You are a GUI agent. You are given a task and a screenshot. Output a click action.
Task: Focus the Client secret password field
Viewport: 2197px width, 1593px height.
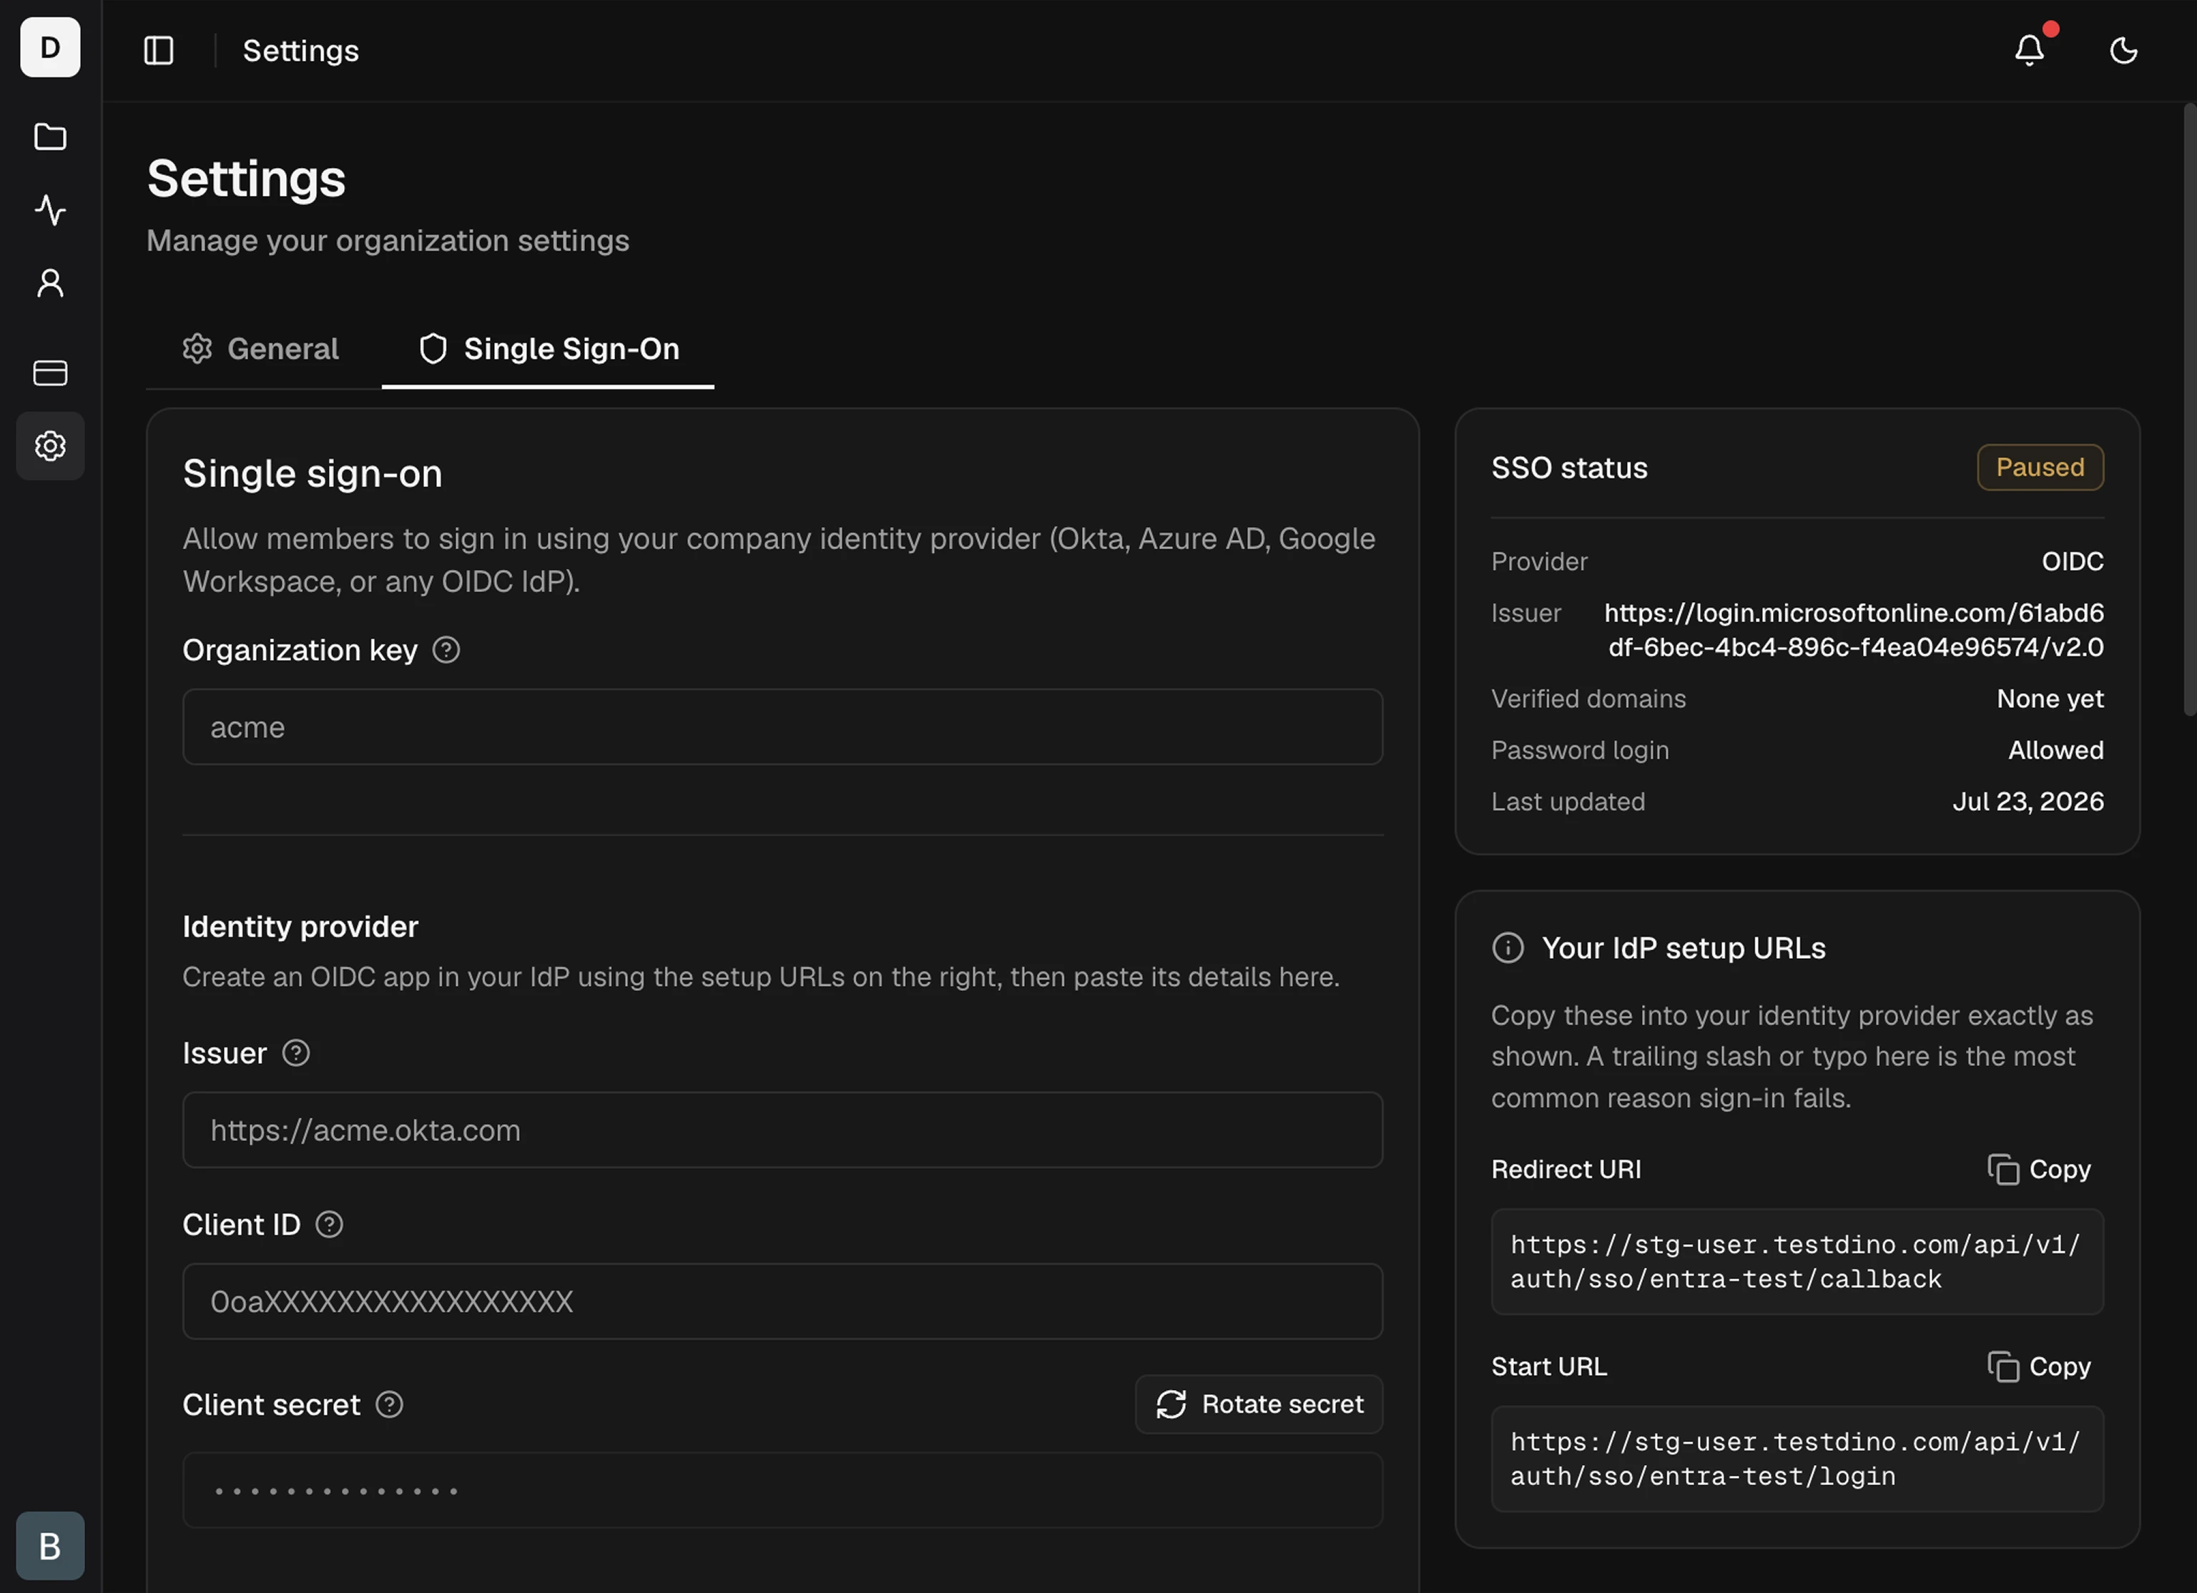point(782,1490)
